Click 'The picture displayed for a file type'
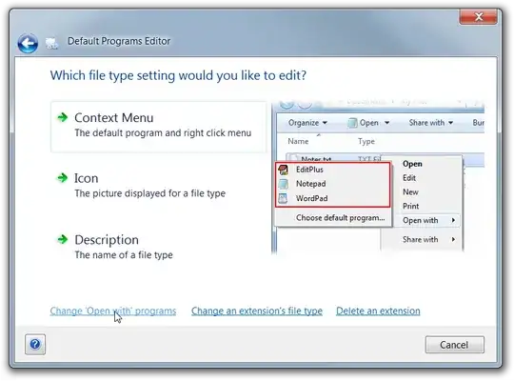This screenshot has height=381, width=514. coord(149,193)
